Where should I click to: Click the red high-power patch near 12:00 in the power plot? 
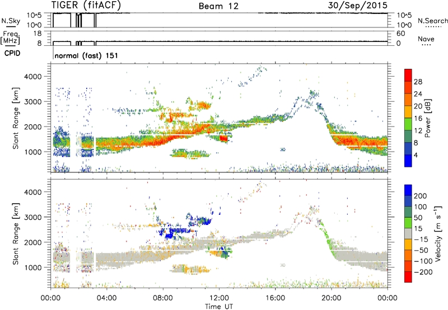223,138
